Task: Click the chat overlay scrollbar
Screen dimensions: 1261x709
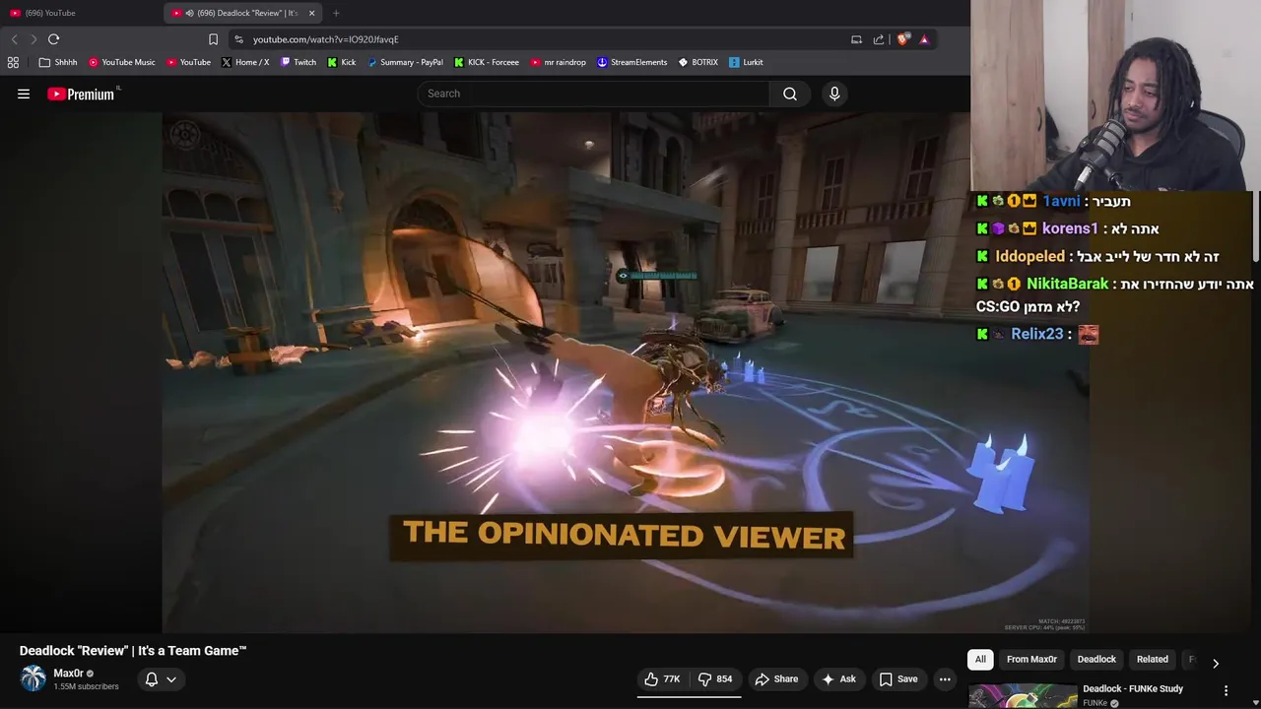Action: (1255, 226)
